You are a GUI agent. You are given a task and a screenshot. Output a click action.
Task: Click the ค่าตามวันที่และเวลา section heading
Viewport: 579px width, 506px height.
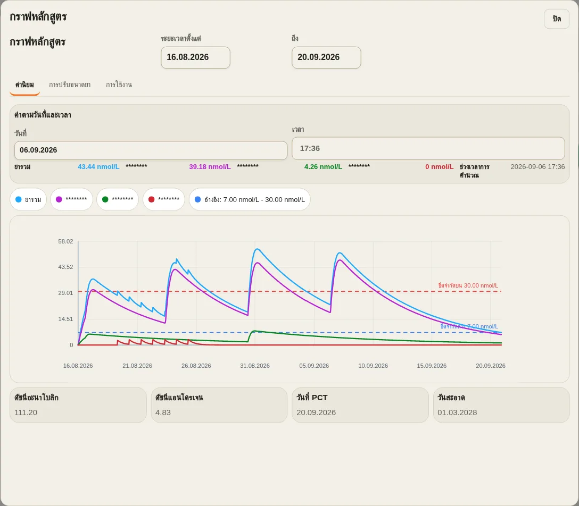[43, 115]
